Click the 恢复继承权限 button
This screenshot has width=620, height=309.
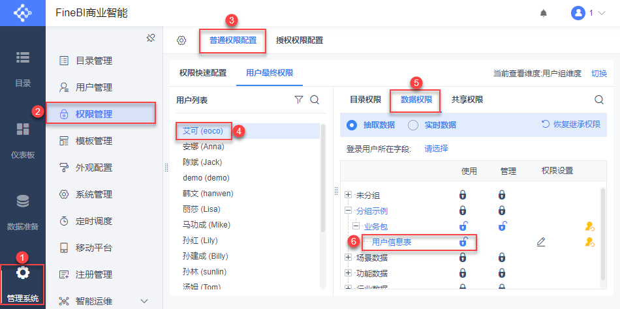pyautogui.click(x=571, y=124)
